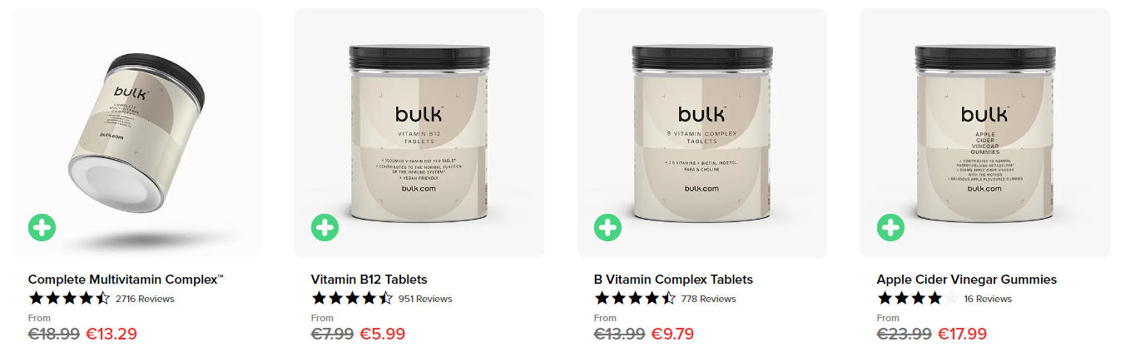View the 2716 Reviews link
Image resolution: width=1135 pixels, height=347 pixels.
[145, 299]
